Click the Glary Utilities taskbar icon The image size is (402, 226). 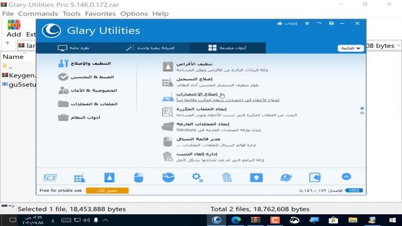217,220
